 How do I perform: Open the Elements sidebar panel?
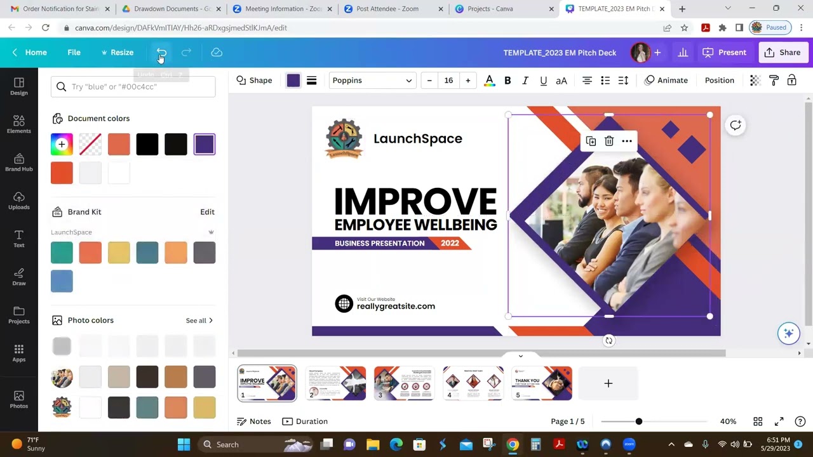click(19, 124)
